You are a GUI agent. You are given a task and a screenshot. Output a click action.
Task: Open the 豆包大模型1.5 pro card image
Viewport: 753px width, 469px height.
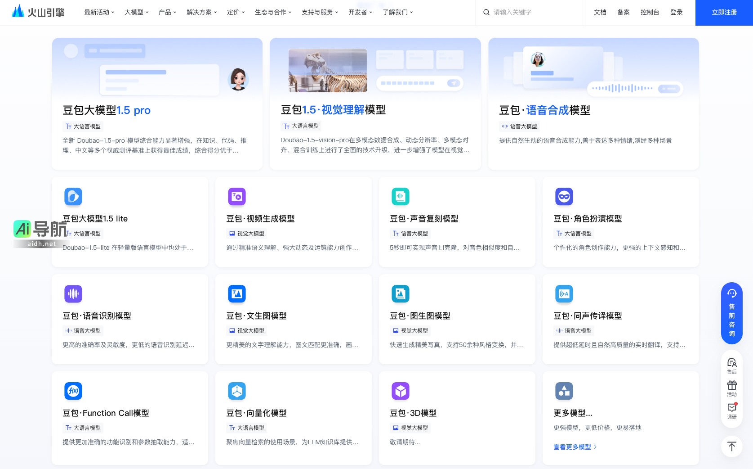(157, 68)
